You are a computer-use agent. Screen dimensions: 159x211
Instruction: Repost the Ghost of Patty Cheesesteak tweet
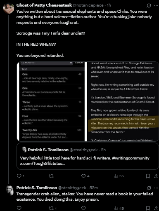point(51,176)
